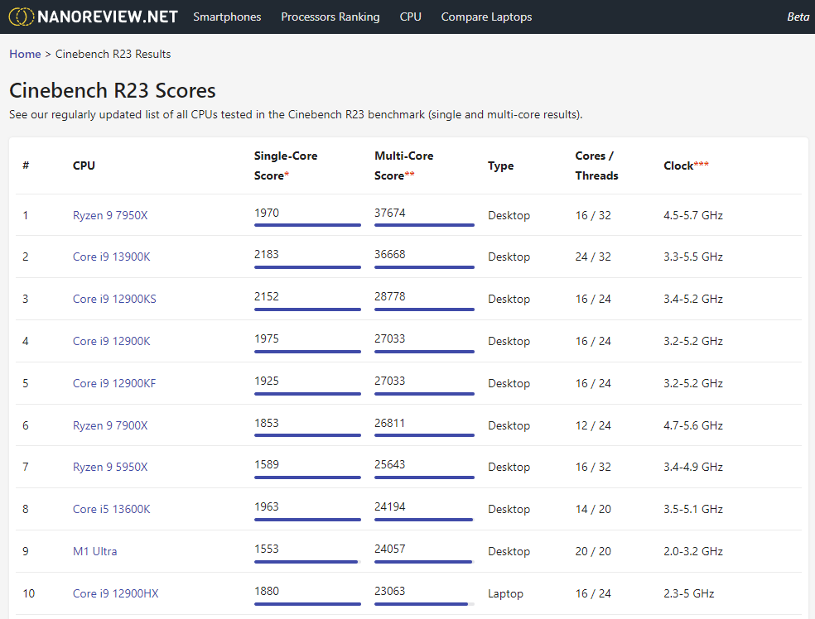Image resolution: width=815 pixels, height=619 pixels.
Task: Open the CPU menu item
Action: (411, 17)
